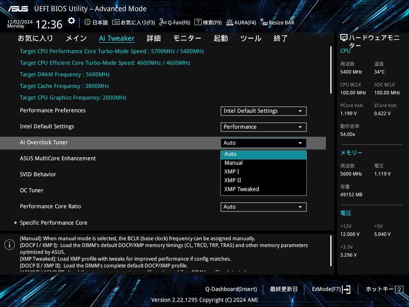Toggle Resize BAR icon

264,22
